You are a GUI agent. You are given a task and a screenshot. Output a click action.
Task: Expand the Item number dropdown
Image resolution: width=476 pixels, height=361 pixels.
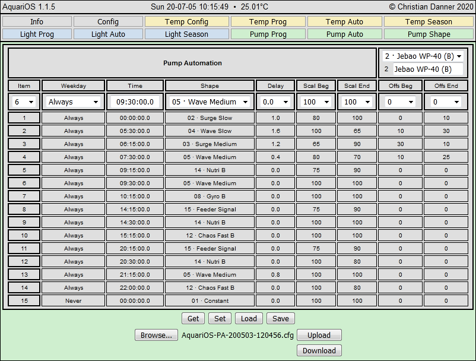coord(24,102)
